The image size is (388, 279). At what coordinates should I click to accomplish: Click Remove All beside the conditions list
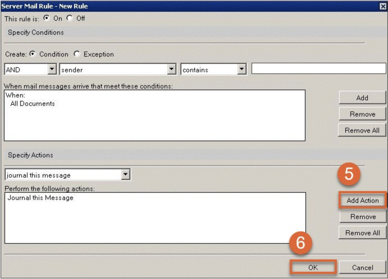tap(362, 130)
